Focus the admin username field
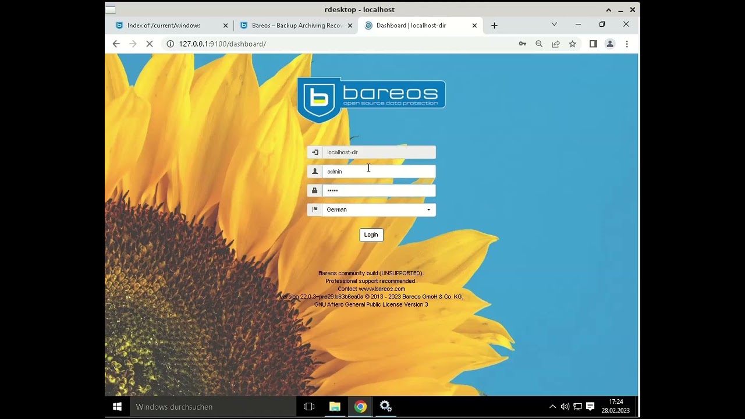 (379, 171)
